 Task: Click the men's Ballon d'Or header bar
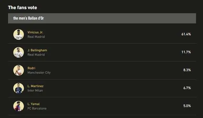click(102, 18)
